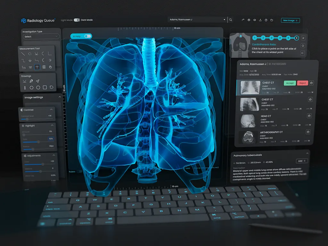This screenshot has height=246, width=328.
Task: Select the pen drawing tool
Action: tap(31, 81)
